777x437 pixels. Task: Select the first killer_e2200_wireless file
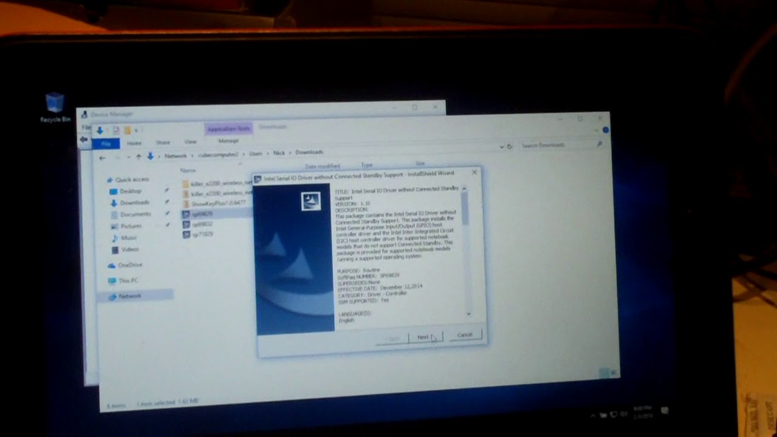pos(221,183)
